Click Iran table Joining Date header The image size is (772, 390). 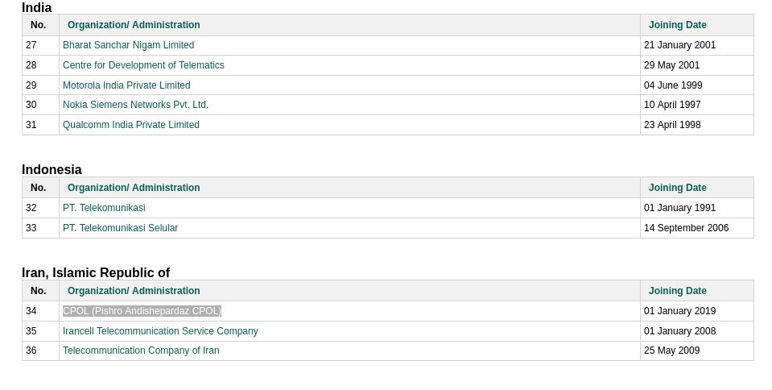tap(678, 290)
